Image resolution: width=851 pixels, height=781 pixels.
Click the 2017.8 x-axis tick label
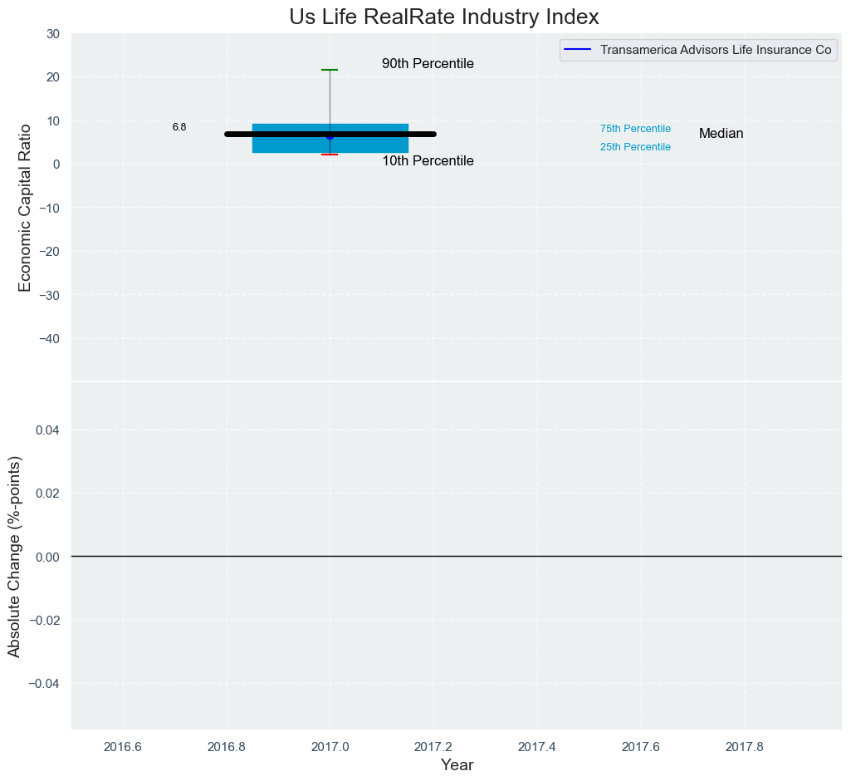(x=745, y=746)
